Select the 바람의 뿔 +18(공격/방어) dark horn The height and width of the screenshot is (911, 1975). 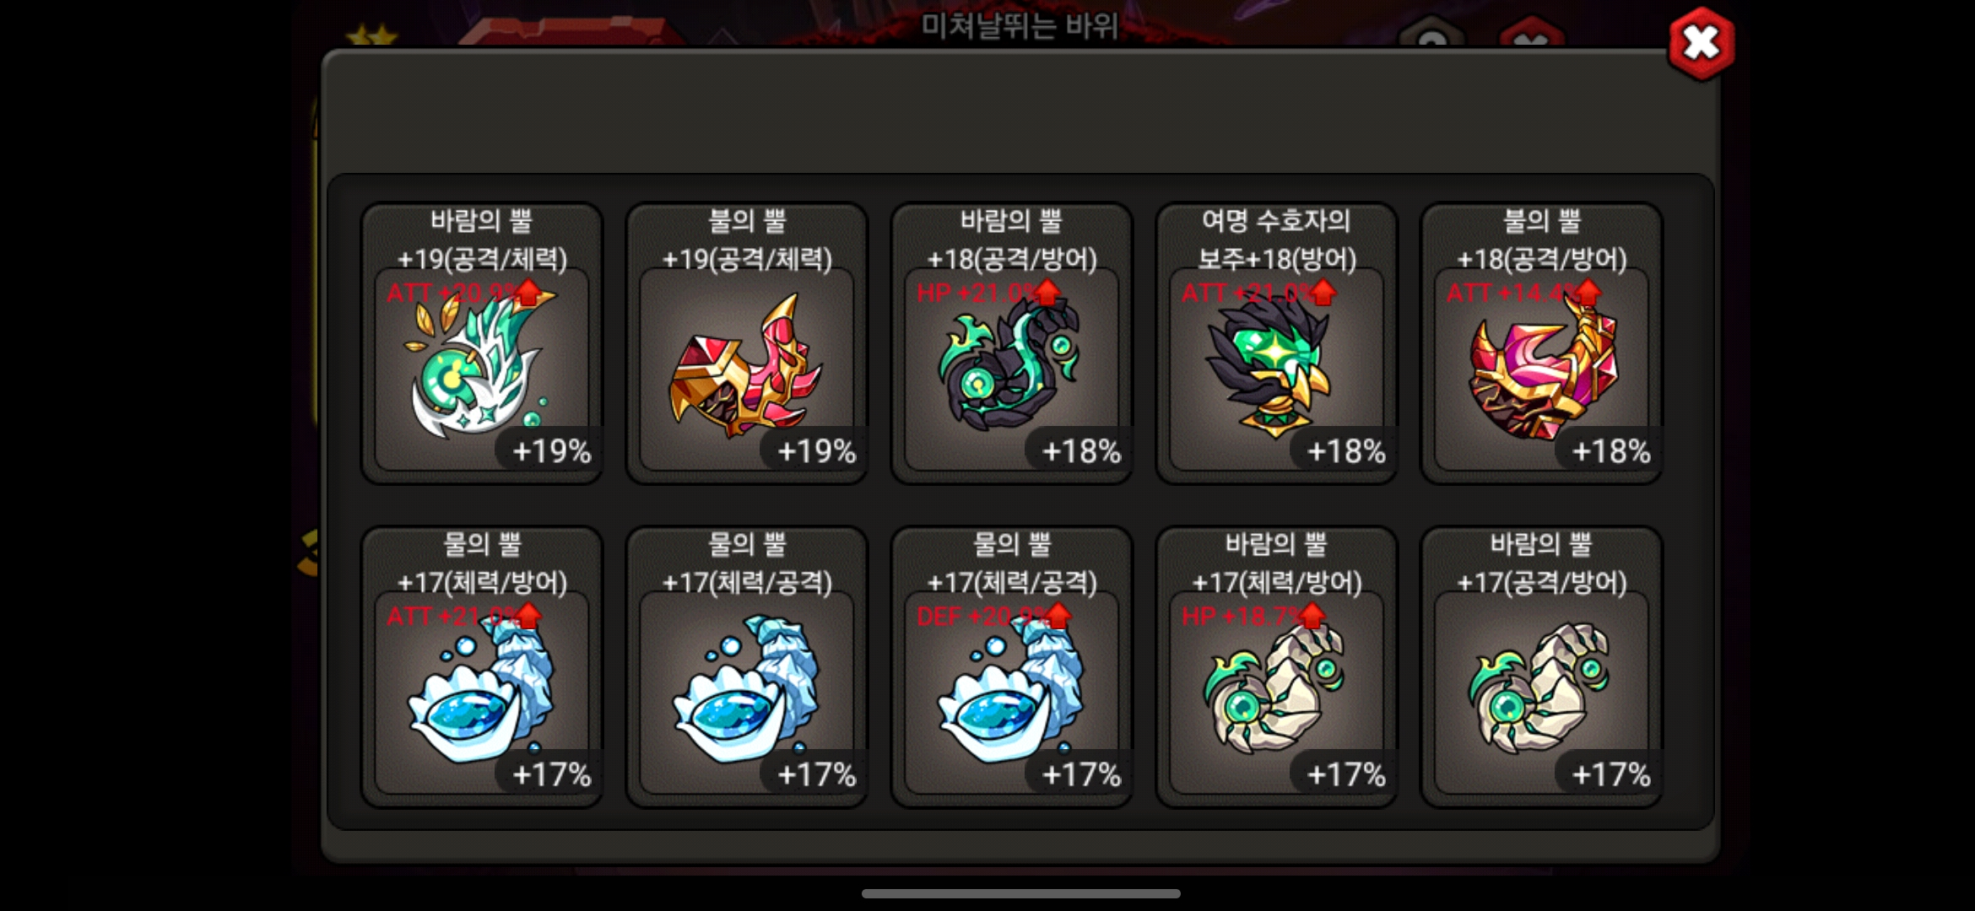(1012, 343)
